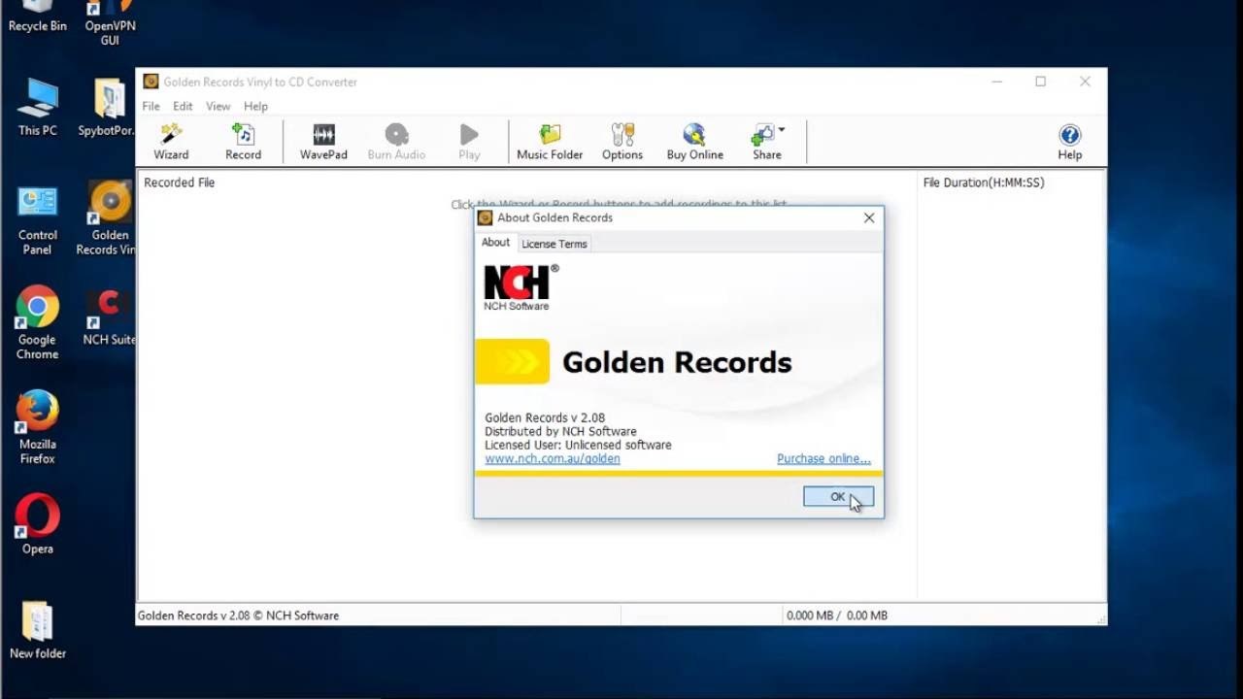Image resolution: width=1243 pixels, height=699 pixels.
Task: Open the Music Folder icon
Action: pos(550,142)
